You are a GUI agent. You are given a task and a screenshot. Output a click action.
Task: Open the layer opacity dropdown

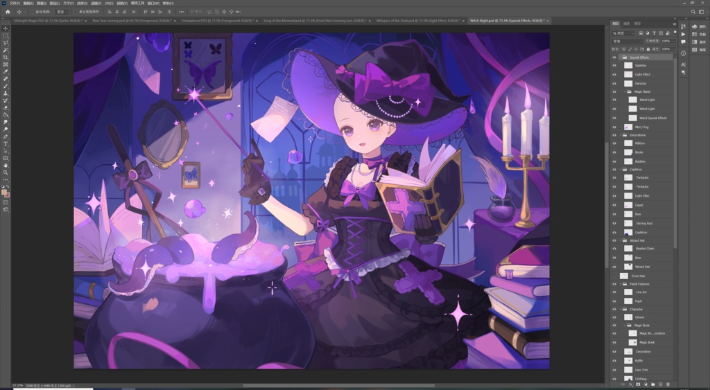[674, 41]
